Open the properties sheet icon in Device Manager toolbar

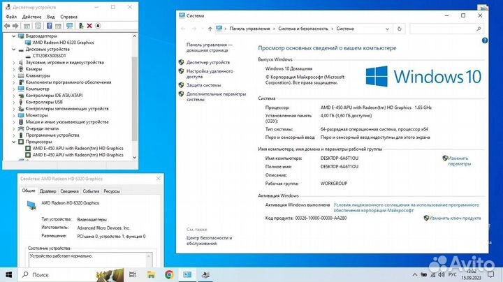click(38, 26)
